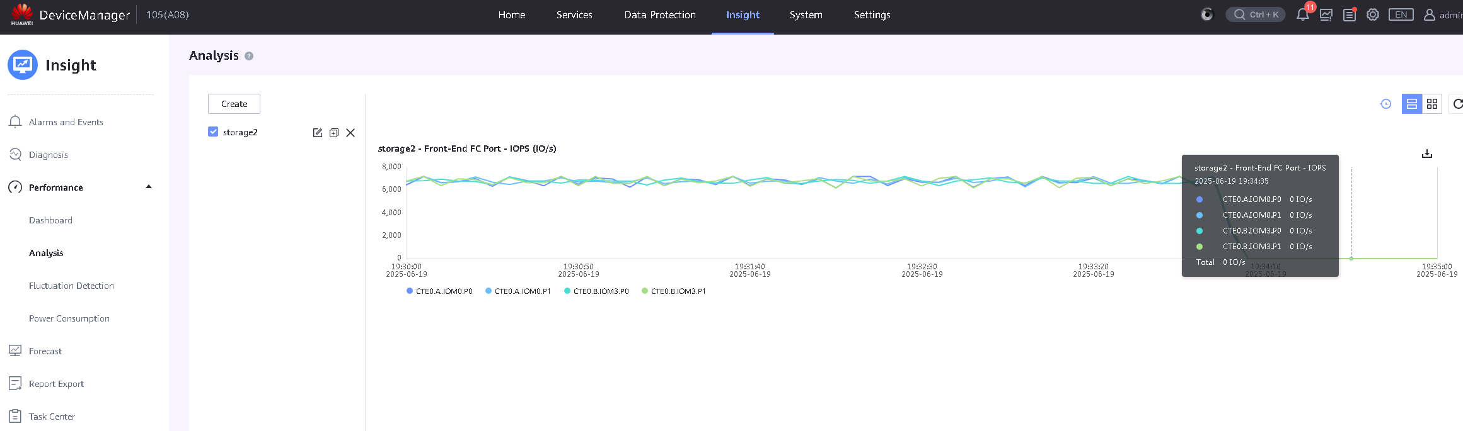1463x431 pixels.
Task: Collapse the Performance section arrow
Action: pyautogui.click(x=149, y=187)
